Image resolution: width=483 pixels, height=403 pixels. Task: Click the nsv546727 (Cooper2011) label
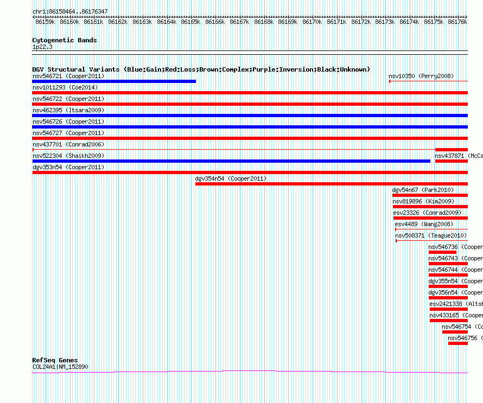[x=68, y=133]
